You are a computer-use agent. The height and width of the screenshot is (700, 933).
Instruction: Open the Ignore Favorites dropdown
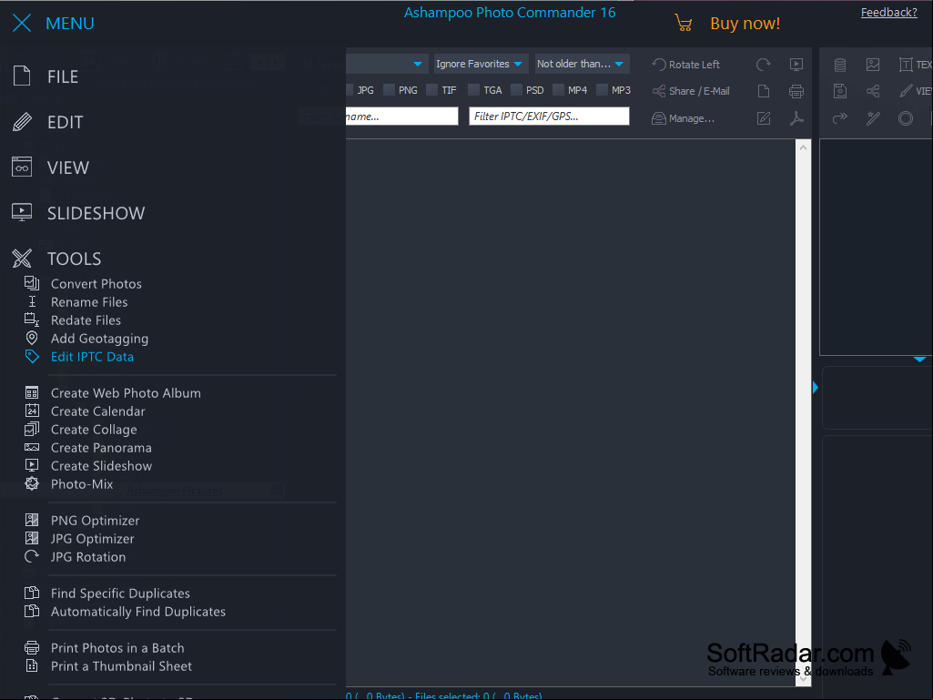[x=479, y=64]
